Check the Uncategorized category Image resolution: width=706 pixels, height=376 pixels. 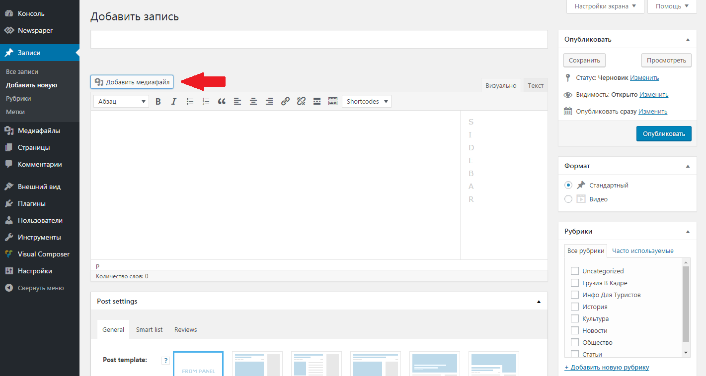575,271
